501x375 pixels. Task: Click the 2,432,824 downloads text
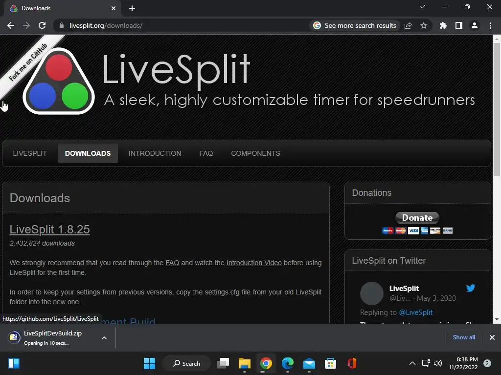point(42,243)
